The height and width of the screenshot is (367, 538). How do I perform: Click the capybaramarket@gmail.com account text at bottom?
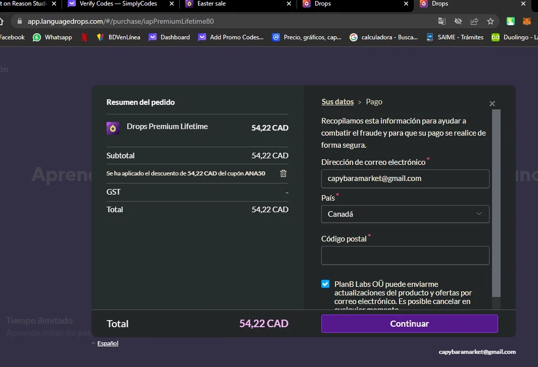tap(477, 352)
